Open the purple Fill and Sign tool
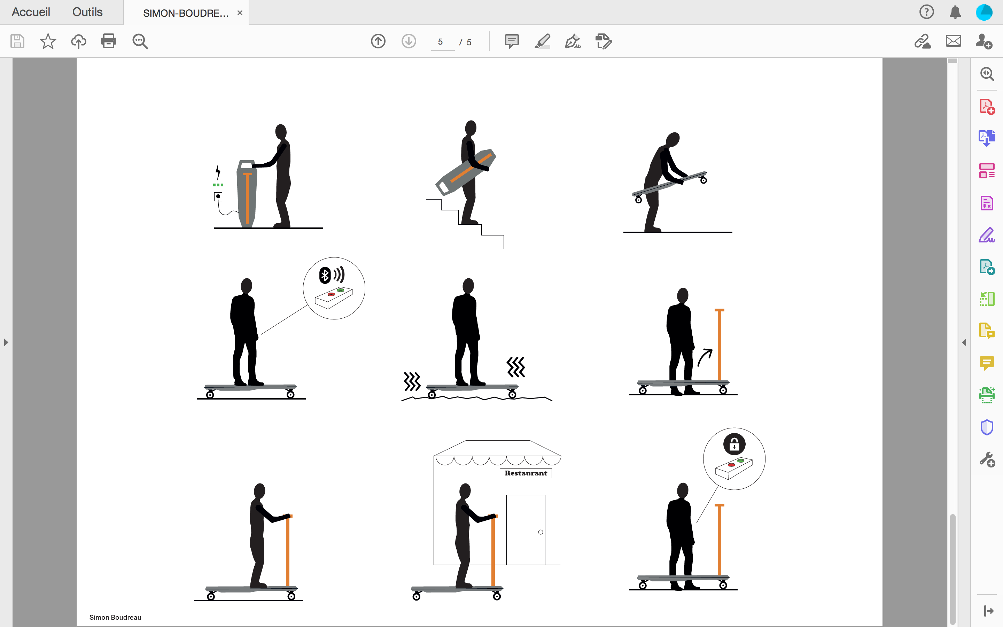Screen dimensions: 1003x627 point(987,235)
